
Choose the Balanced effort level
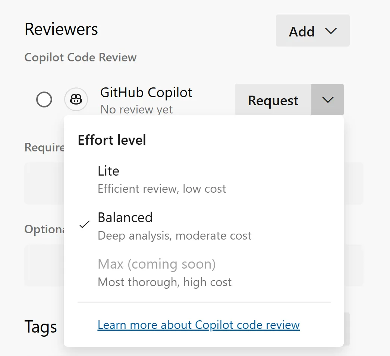pos(204,226)
